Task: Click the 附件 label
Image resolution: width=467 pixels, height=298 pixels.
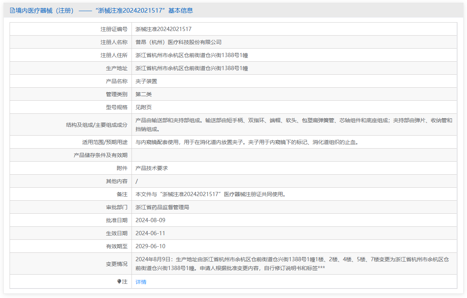Action: [122, 168]
